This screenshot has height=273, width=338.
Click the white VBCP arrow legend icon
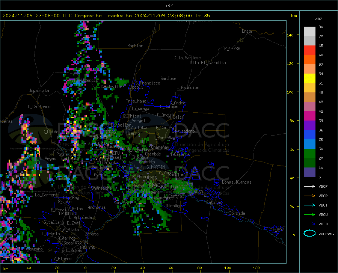[x=309, y=186]
